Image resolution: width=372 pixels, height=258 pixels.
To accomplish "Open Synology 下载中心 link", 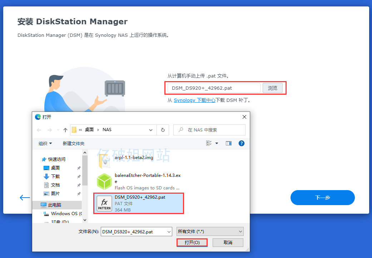I will pyautogui.click(x=194, y=100).
